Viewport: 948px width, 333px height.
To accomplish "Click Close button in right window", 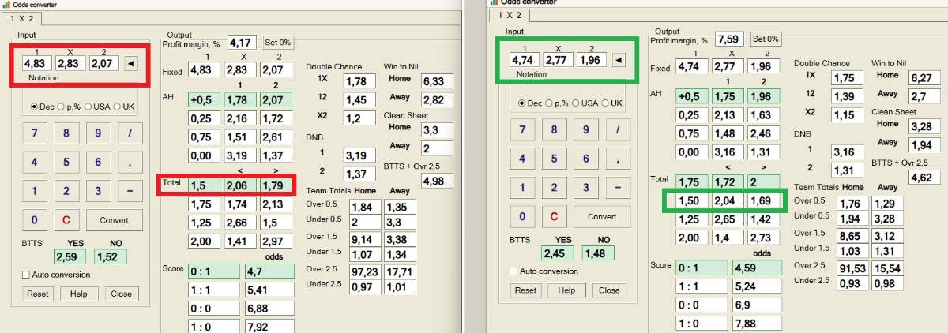I will (609, 290).
